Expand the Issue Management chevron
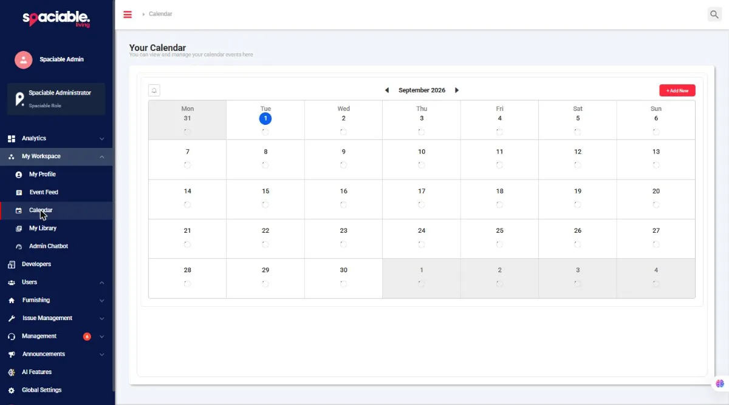 (101, 318)
